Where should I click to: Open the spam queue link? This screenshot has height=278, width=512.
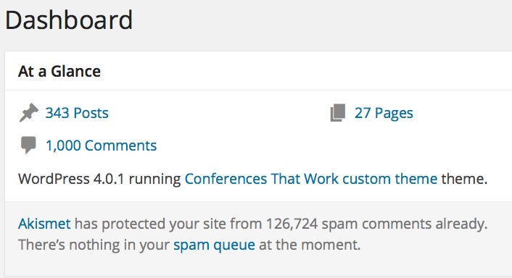click(x=214, y=245)
